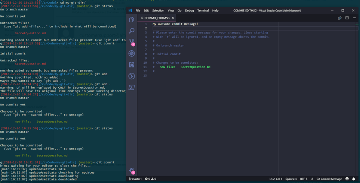Open the File menu

point(138,10)
